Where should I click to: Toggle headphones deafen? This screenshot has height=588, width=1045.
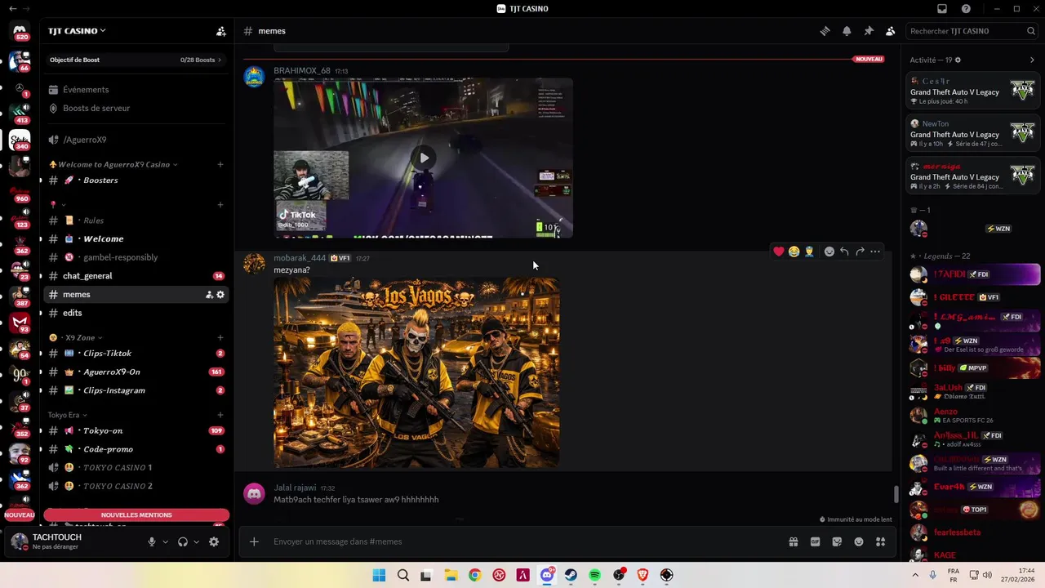pyautogui.click(x=183, y=541)
